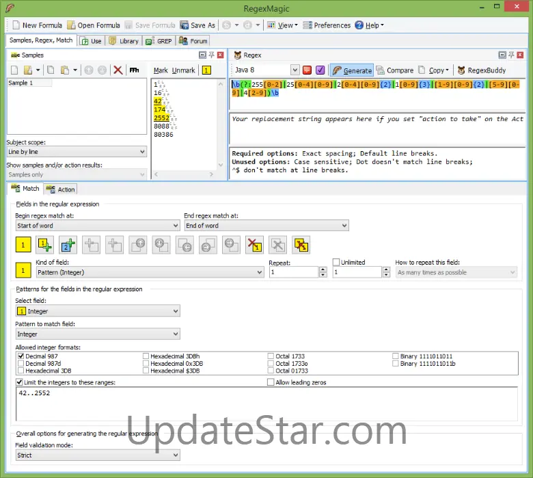Delete field 1 with the red X icon
This screenshot has width=533, height=478.
pos(254,245)
